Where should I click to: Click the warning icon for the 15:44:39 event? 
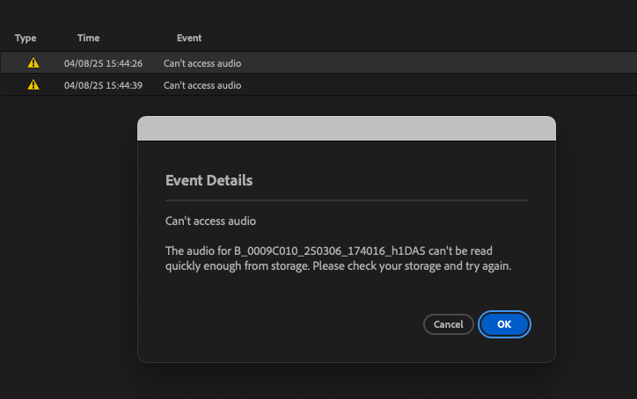[x=33, y=85]
